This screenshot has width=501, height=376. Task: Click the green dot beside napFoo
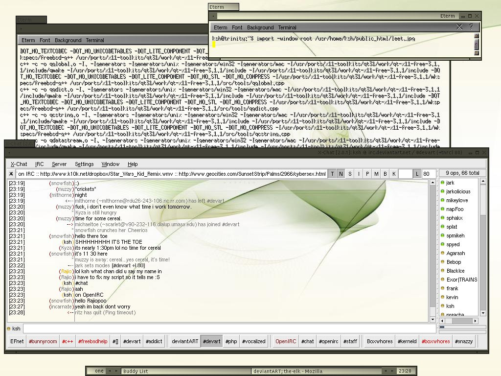point(442,209)
